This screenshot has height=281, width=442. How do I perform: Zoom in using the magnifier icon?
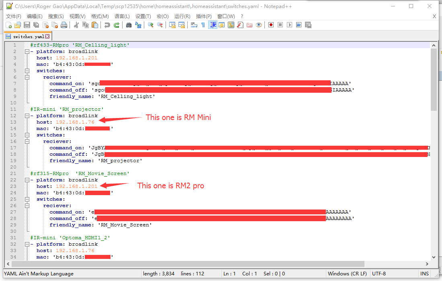pos(150,25)
